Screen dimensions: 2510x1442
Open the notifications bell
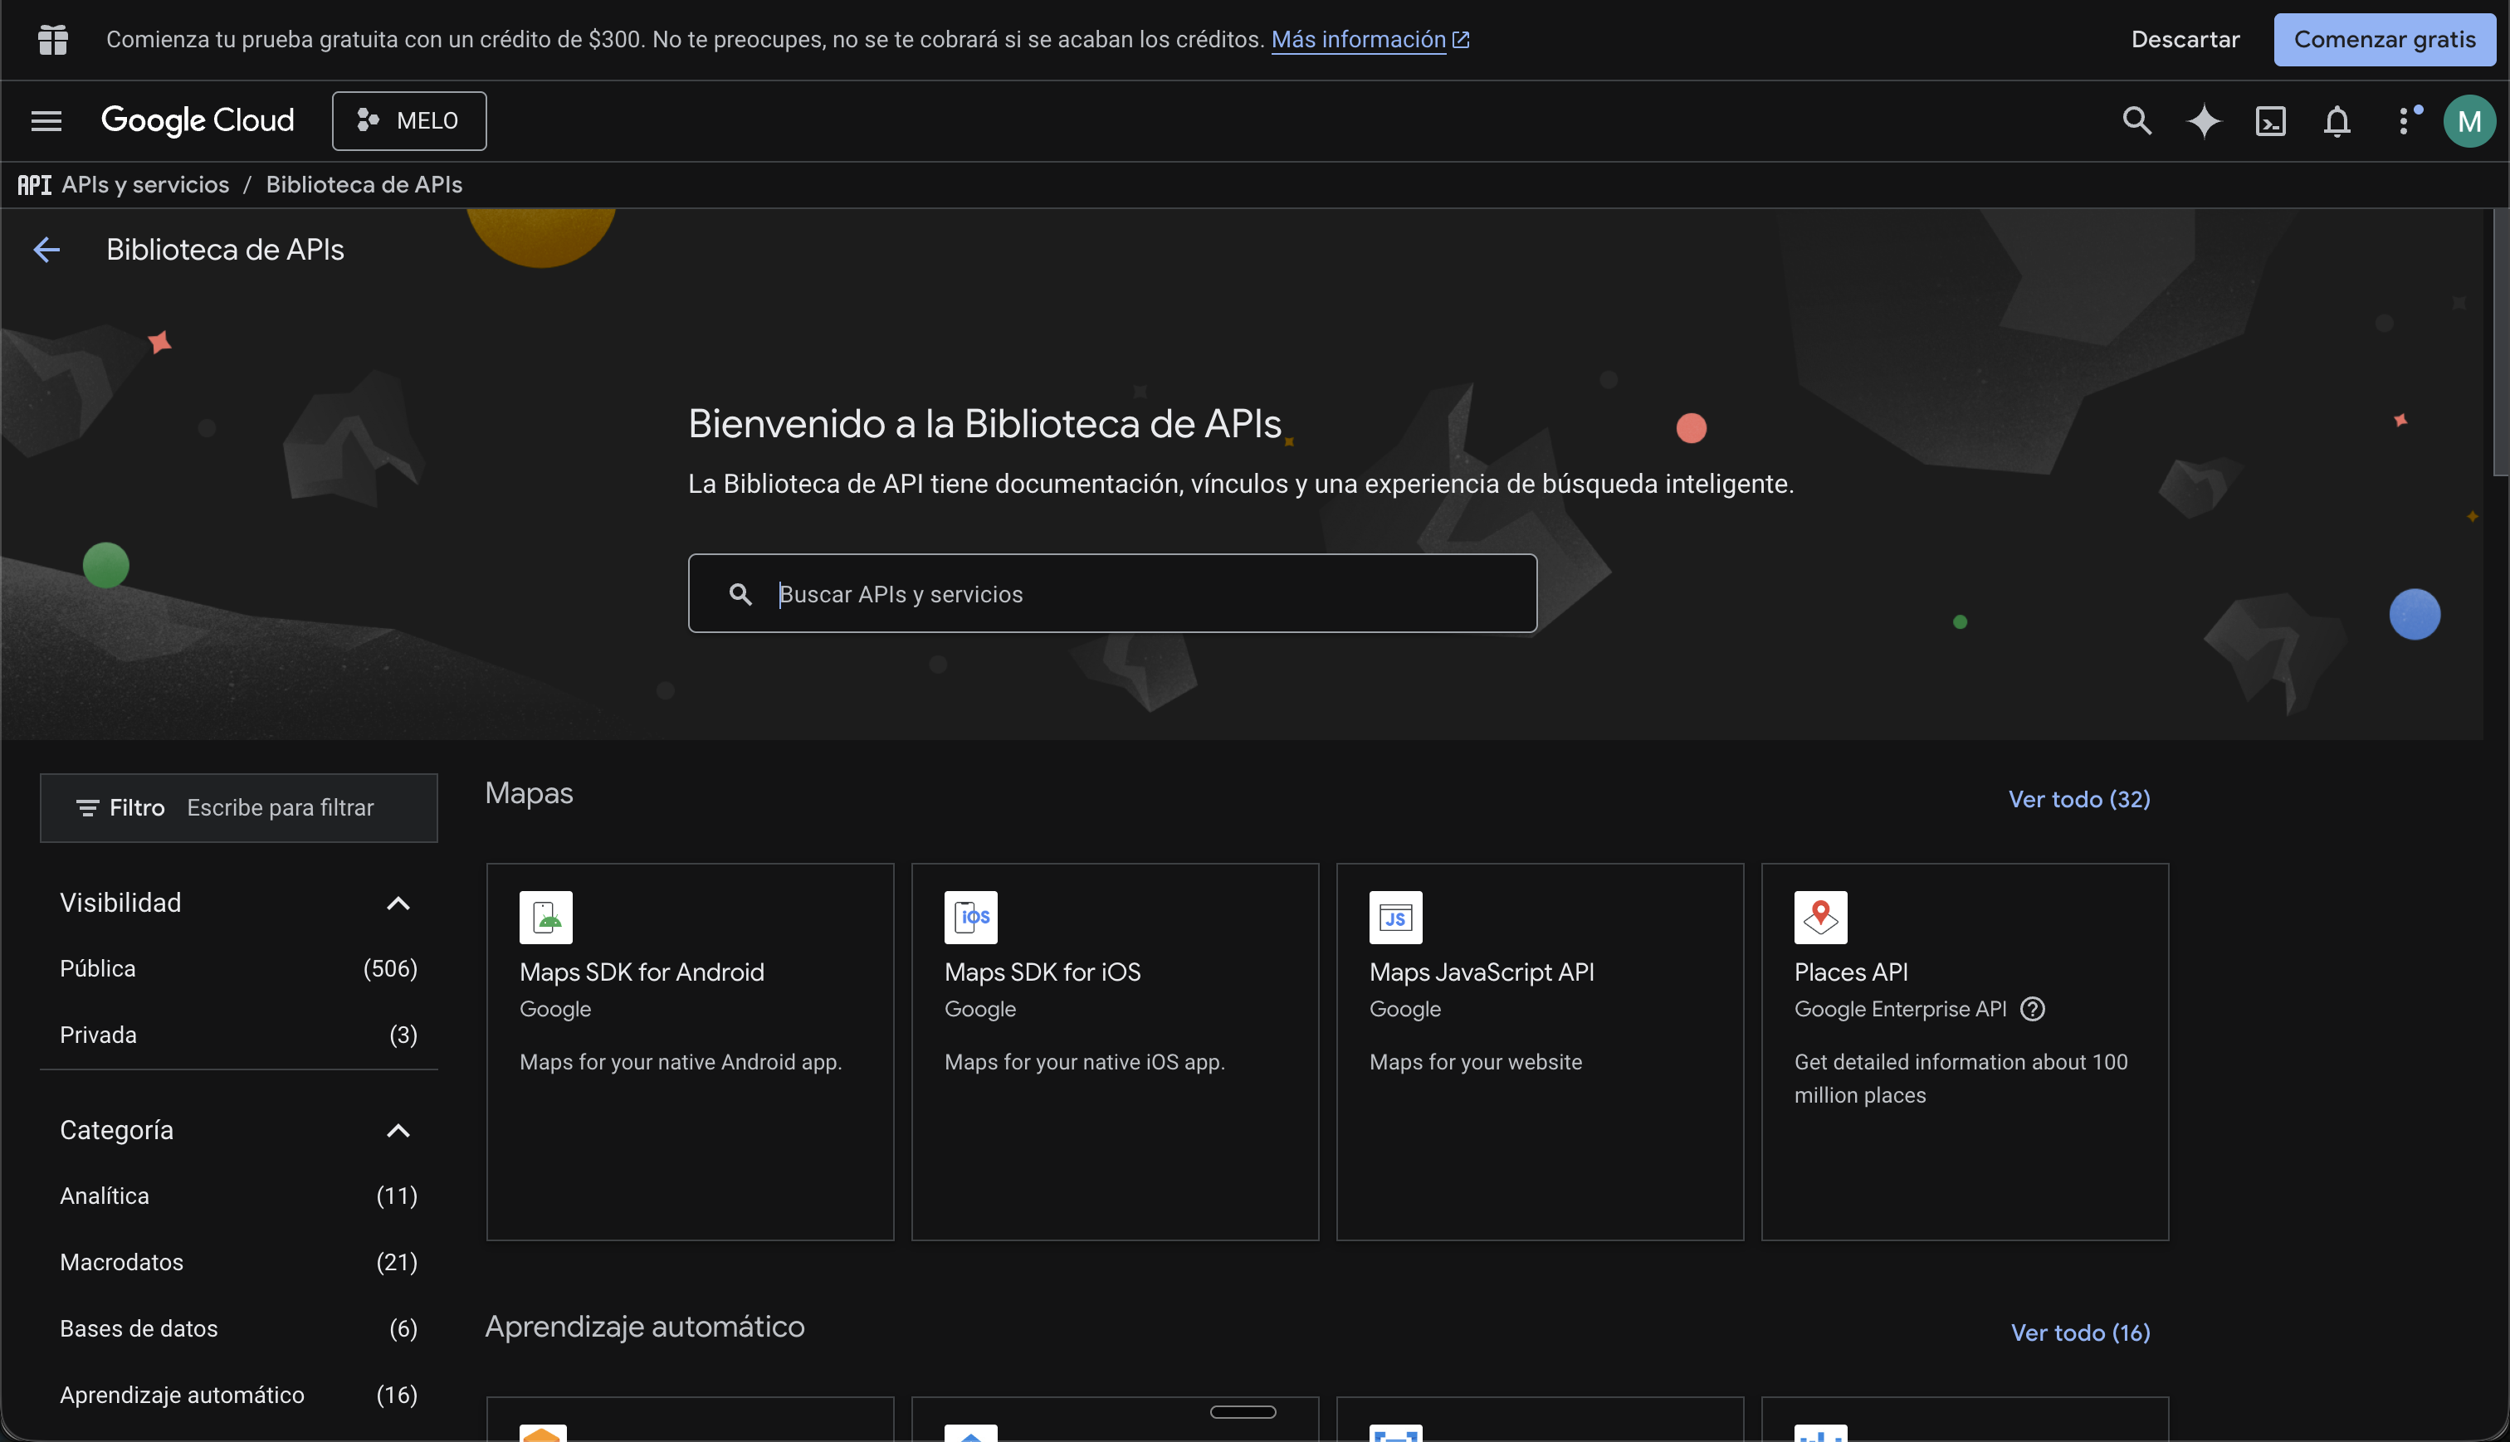click(x=2337, y=119)
